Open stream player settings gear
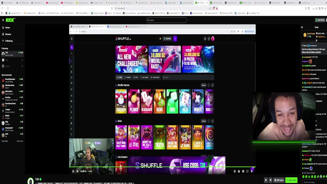327x184 pixels. click(252, 171)
